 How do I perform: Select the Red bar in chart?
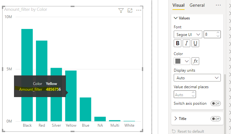pos(42,81)
